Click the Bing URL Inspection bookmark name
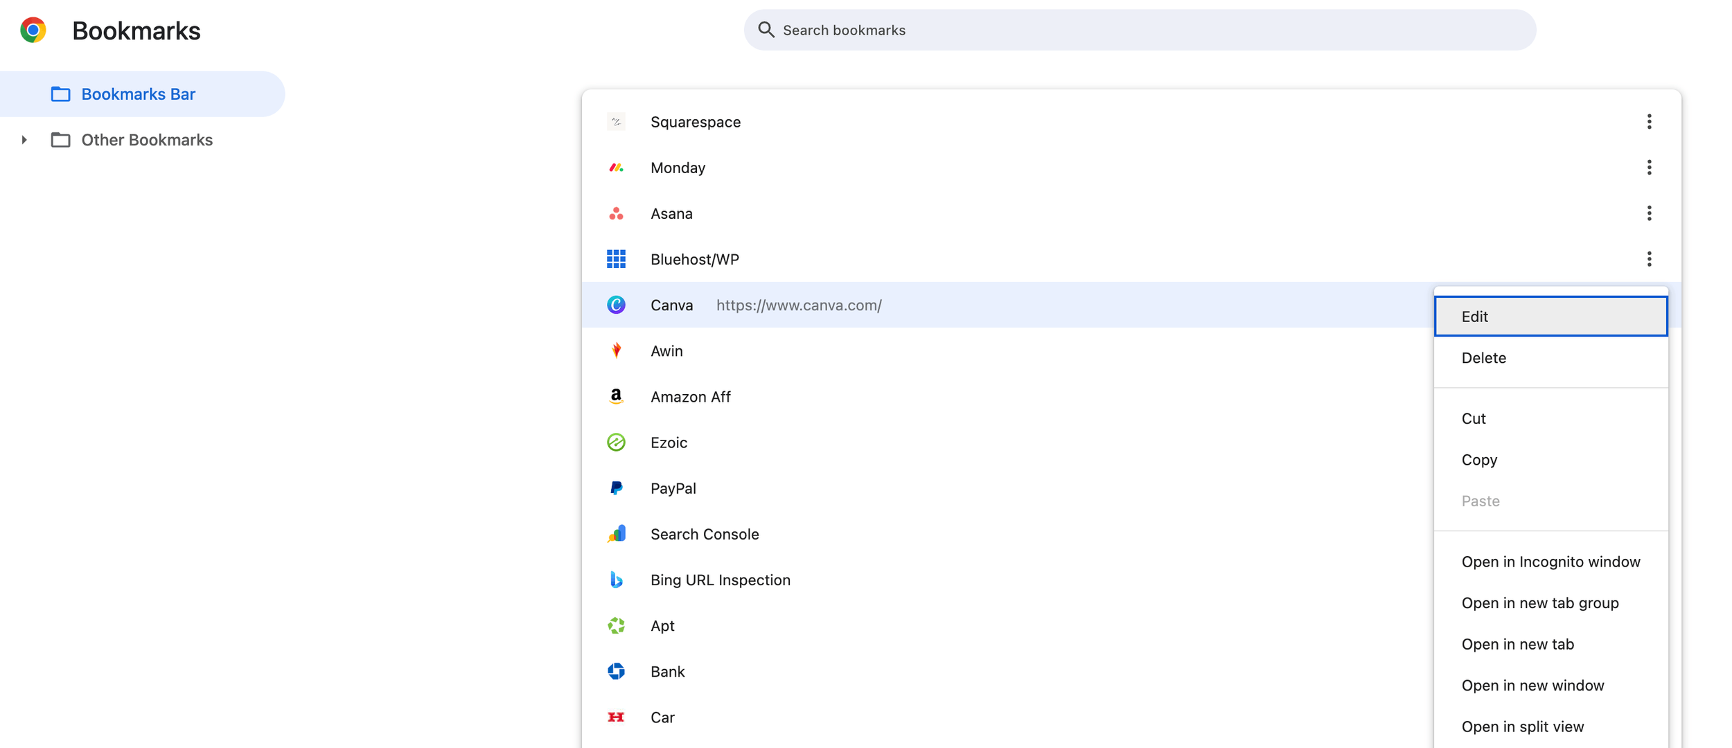 pos(721,580)
